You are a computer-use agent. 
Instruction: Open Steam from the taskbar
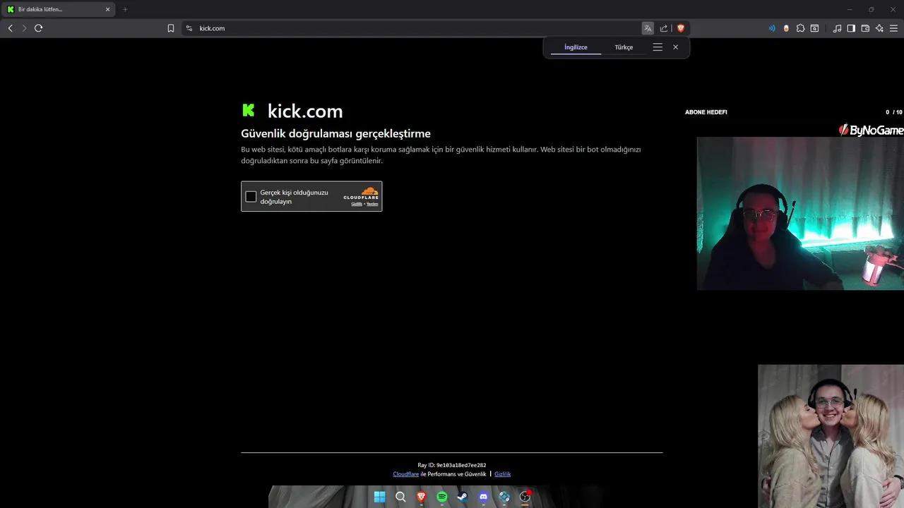point(463,497)
